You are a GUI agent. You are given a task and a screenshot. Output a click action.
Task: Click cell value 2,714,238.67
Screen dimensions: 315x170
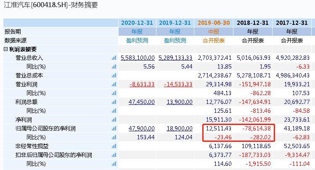(x=214, y=76)
